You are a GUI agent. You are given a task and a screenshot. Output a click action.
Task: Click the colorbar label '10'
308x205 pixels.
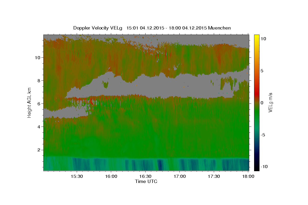click(x=263, y=38)
